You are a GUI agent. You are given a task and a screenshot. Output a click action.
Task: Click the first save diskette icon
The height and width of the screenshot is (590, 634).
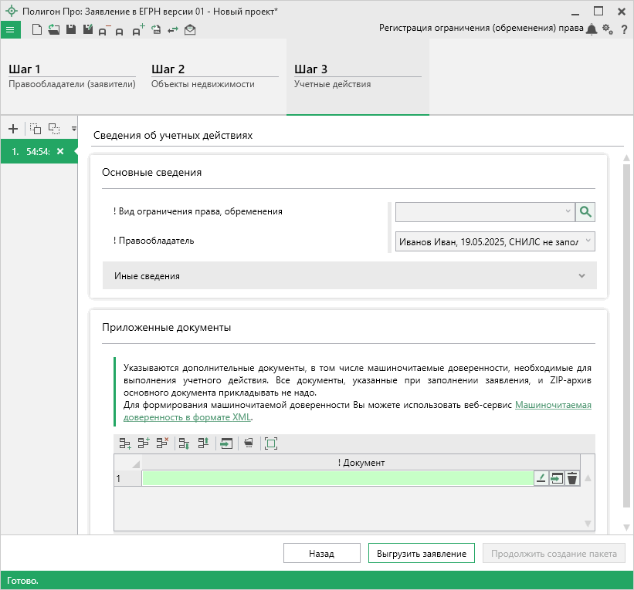coord(71,29)
